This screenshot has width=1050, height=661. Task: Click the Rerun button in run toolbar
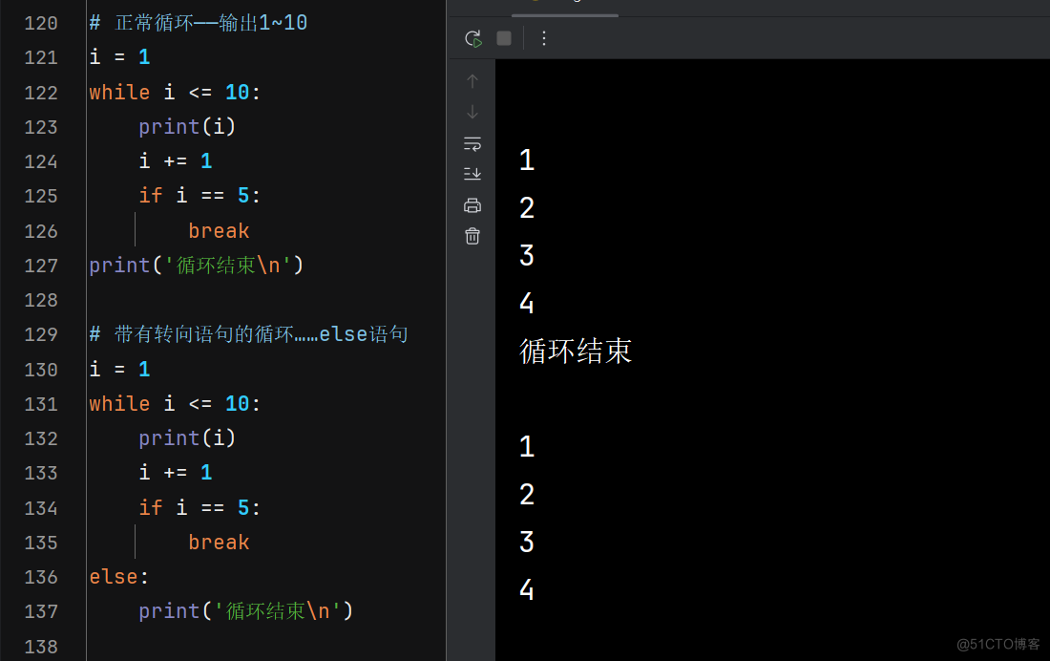473,39
